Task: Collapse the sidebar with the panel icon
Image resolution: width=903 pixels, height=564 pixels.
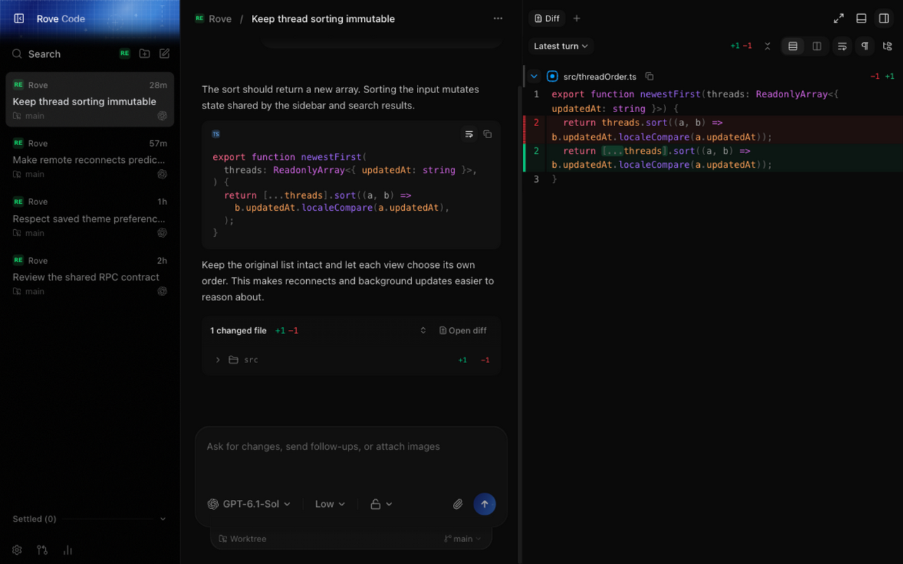Action: 19,19
